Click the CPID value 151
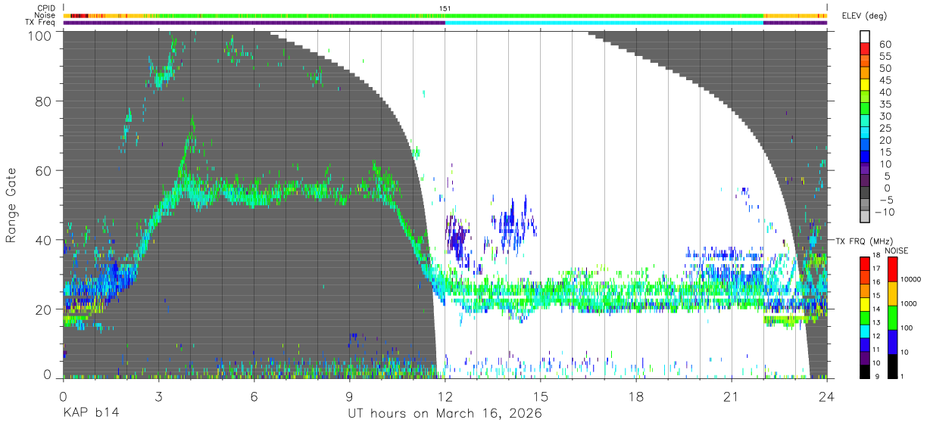The width and height of the screenshot is (930, 429). (445, 8)
